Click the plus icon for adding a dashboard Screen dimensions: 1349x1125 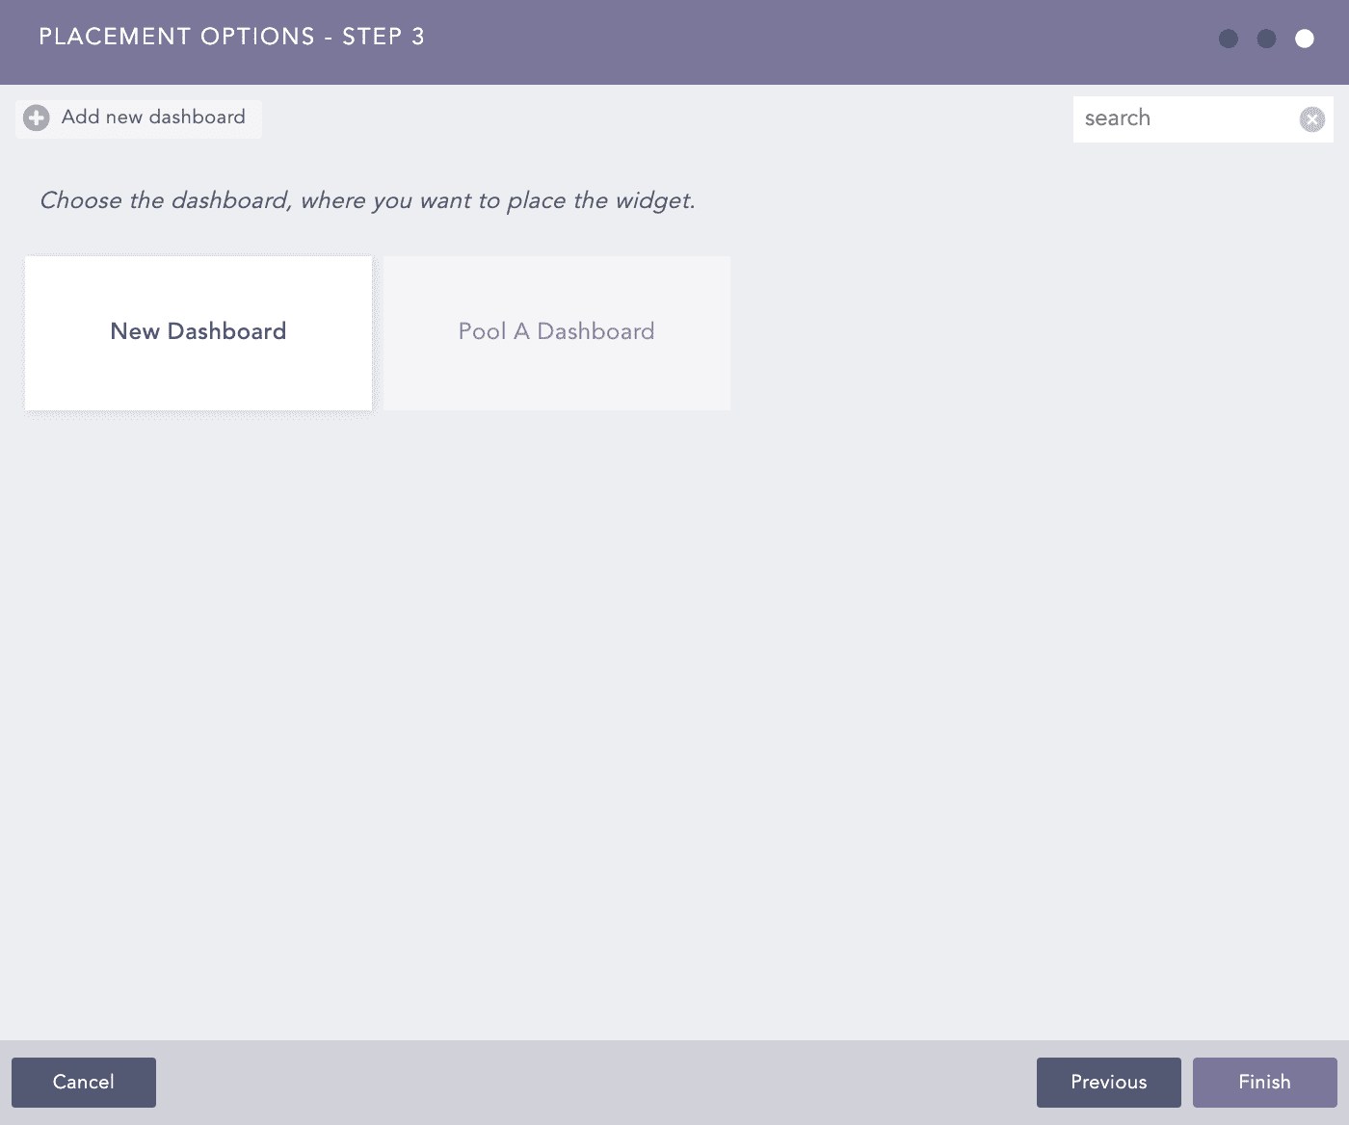point(37,118)
